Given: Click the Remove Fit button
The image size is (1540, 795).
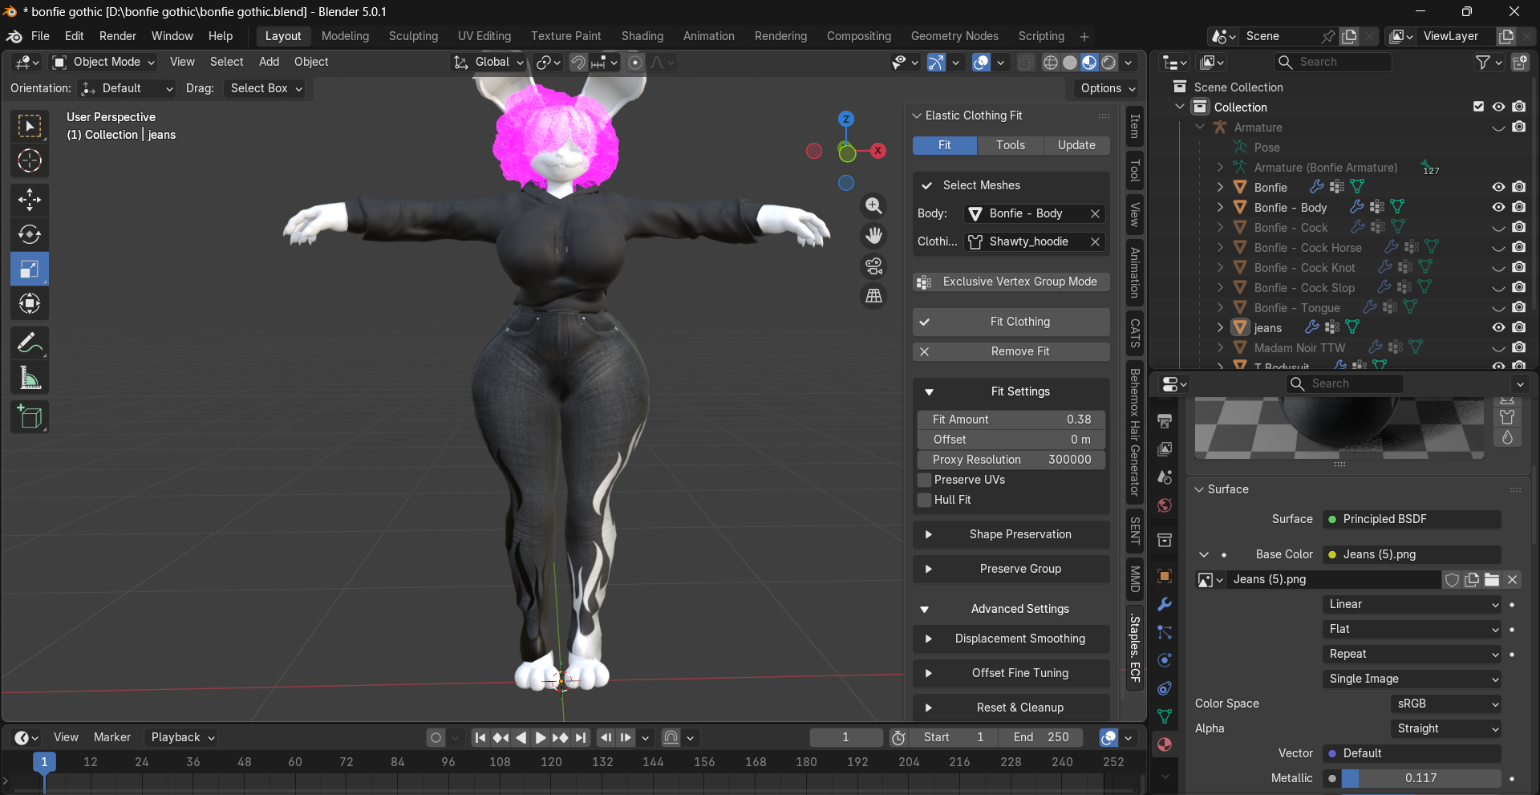Looking at the screenshot, I should pyautogui.click(x=1011, y=351).
